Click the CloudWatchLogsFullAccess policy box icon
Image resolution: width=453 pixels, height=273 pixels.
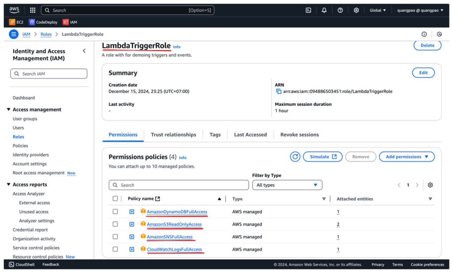(143, 249)
